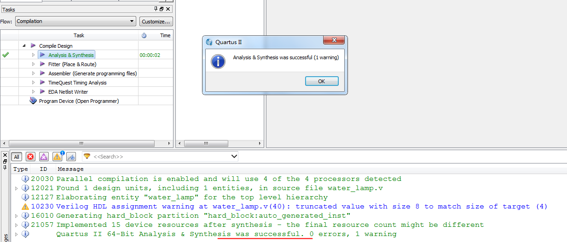Pin the Messages panel
Image resolution: width=567 pixels, height=242 pixels.
pyautogui.click(x=5, y=168)
